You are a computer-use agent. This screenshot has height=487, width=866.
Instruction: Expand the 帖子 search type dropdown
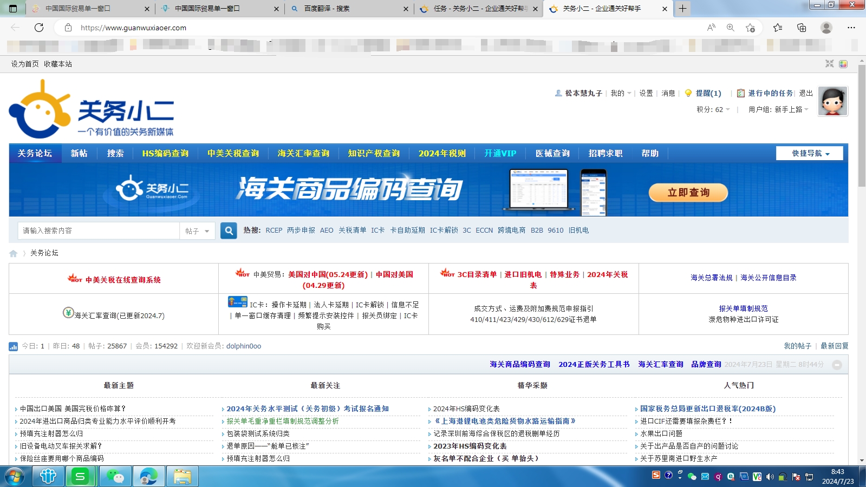pos(197,231)
